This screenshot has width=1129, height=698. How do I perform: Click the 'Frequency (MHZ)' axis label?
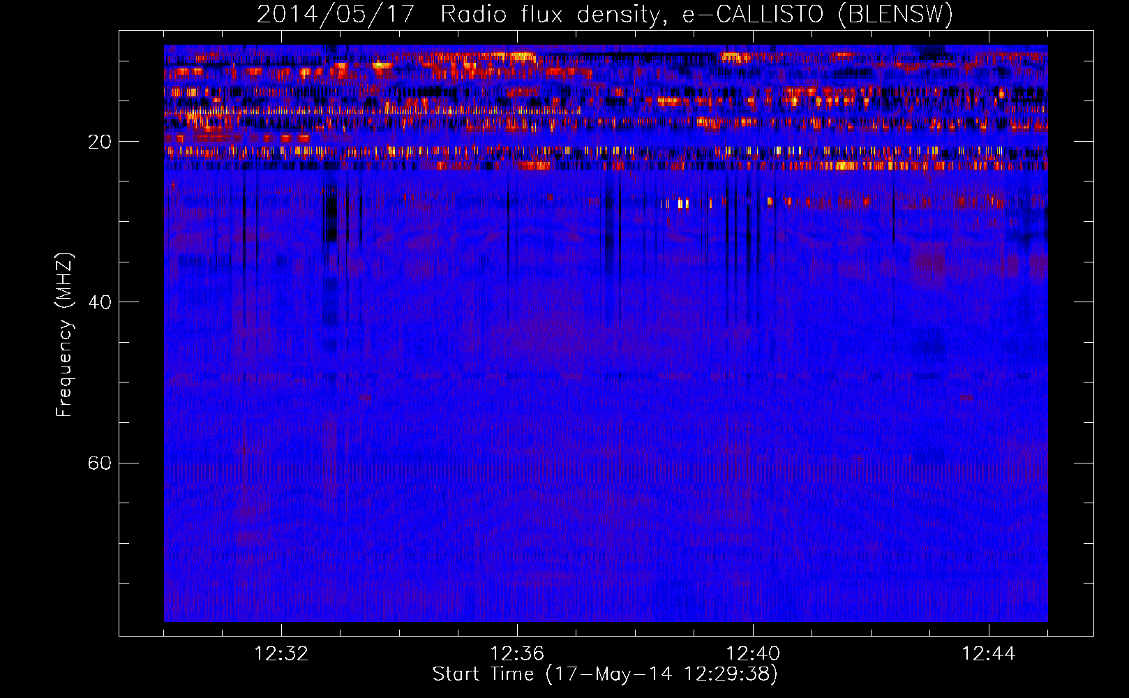coord(64,334)
